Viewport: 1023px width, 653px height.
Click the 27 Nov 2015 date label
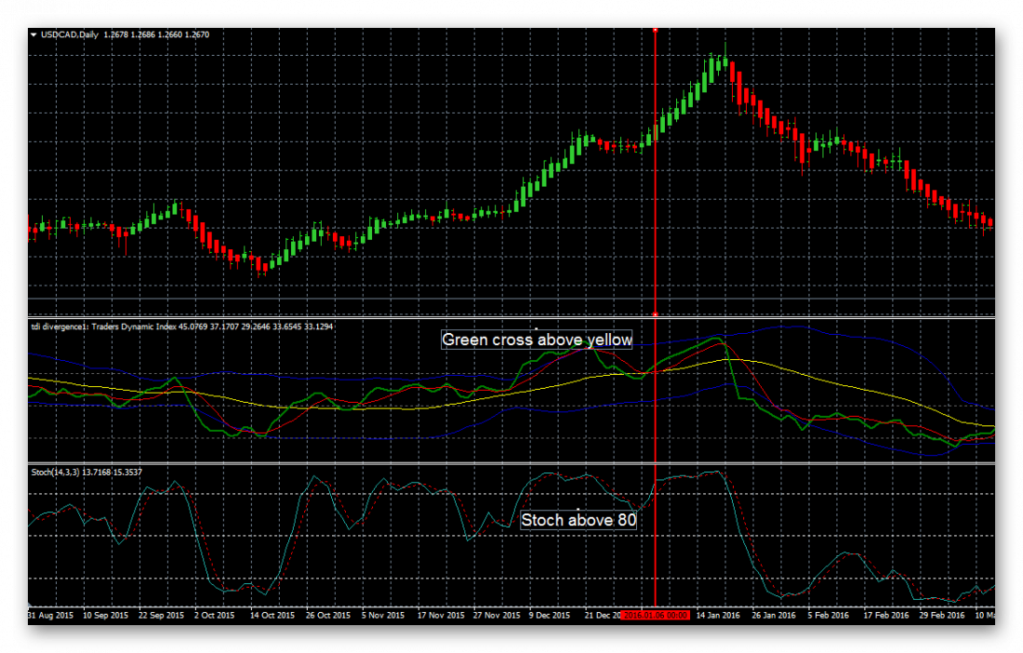pyautogui.click(x=497, y=615)
